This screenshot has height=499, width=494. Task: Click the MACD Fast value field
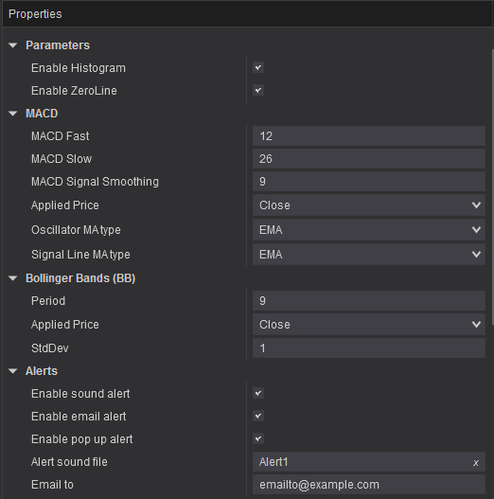[369, 136]
